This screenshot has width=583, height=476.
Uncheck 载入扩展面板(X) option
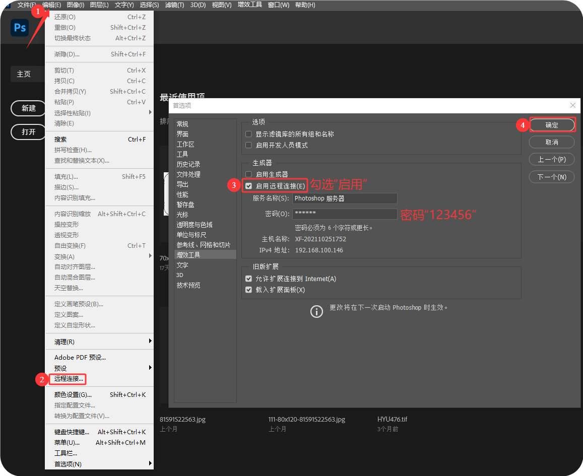[249, 290]
